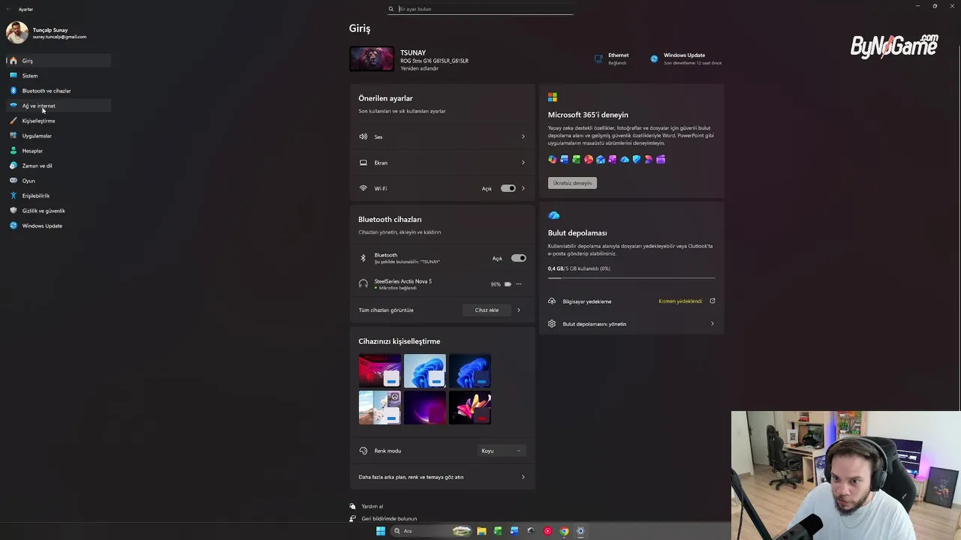This screenshot has width=961, height=540.
Task: Open the Renk modu 'Koyu' dropdown
Action: tap(502, 451)
